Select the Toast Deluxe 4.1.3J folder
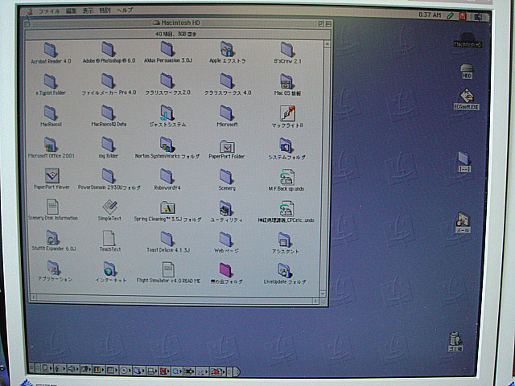 tap(167, 239)
